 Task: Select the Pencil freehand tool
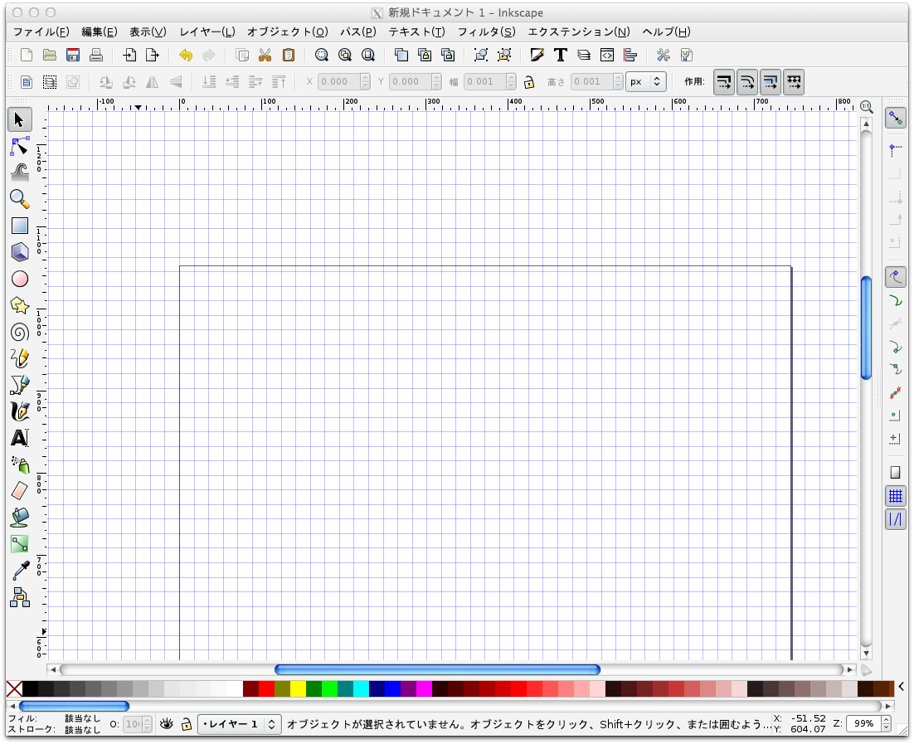[x=20, y=358]
